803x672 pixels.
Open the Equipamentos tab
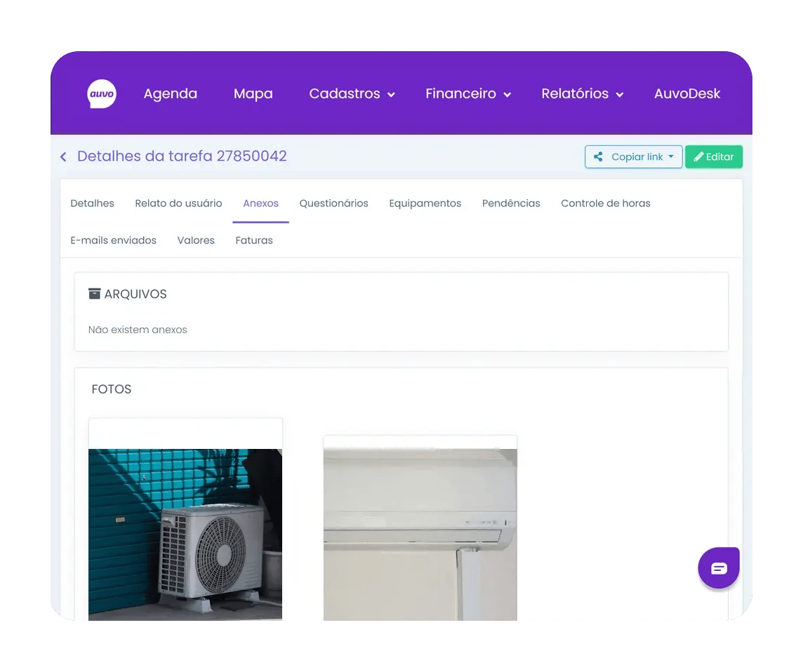point(425,203)
